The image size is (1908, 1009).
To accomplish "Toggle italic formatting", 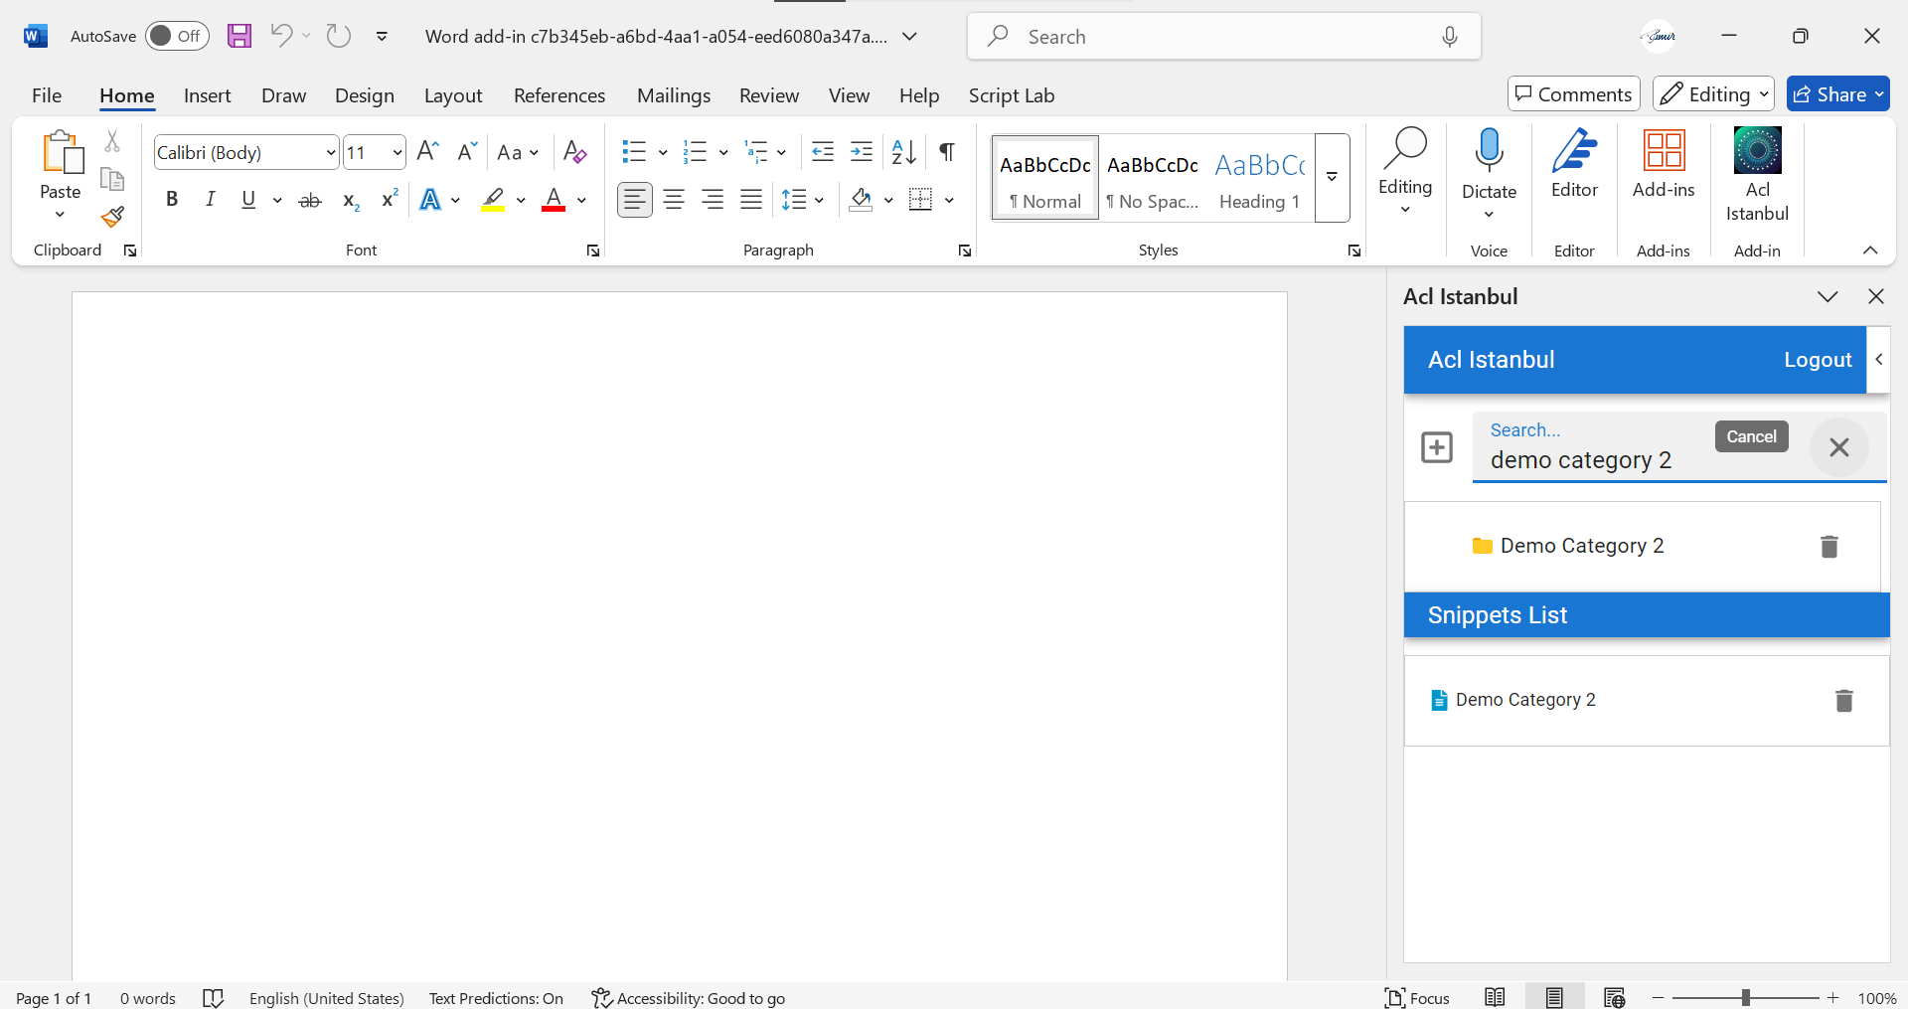I will (x=210, y=200).
